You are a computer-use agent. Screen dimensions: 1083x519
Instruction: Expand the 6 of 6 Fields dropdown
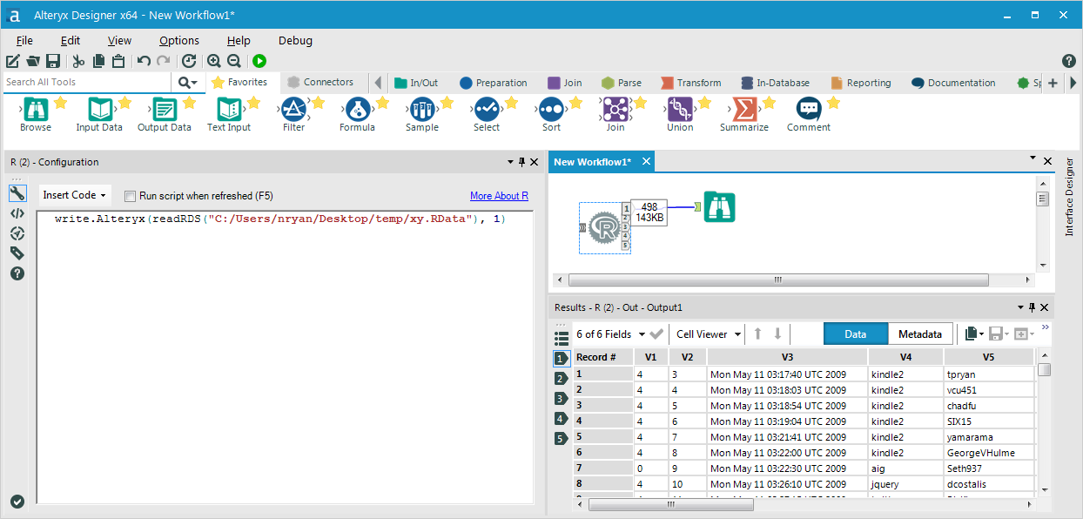(610, 334)
